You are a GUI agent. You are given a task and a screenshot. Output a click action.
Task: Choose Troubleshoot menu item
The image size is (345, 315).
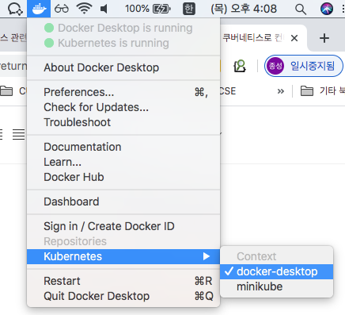click(x=123, y=122)
